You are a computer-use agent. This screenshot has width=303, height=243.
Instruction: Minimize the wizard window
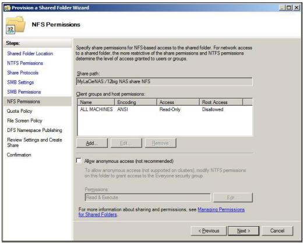pyautogui.click(x=282, y=8)
